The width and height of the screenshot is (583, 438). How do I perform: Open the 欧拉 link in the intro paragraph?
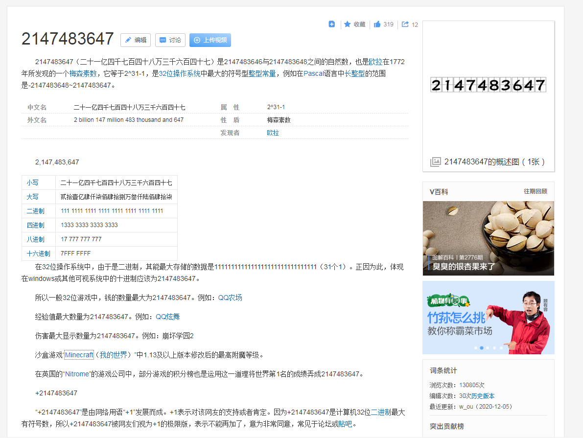[375, 62]
